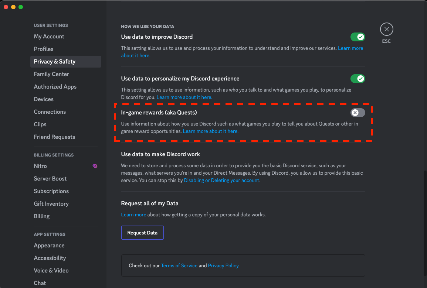Select Connections in the sidebar

coord(50,112)
